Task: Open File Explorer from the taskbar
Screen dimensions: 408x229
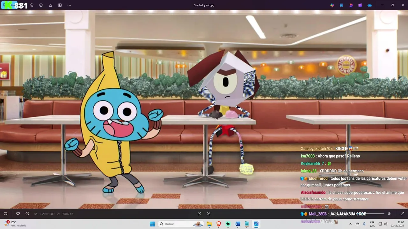Action: pos(209,224)
